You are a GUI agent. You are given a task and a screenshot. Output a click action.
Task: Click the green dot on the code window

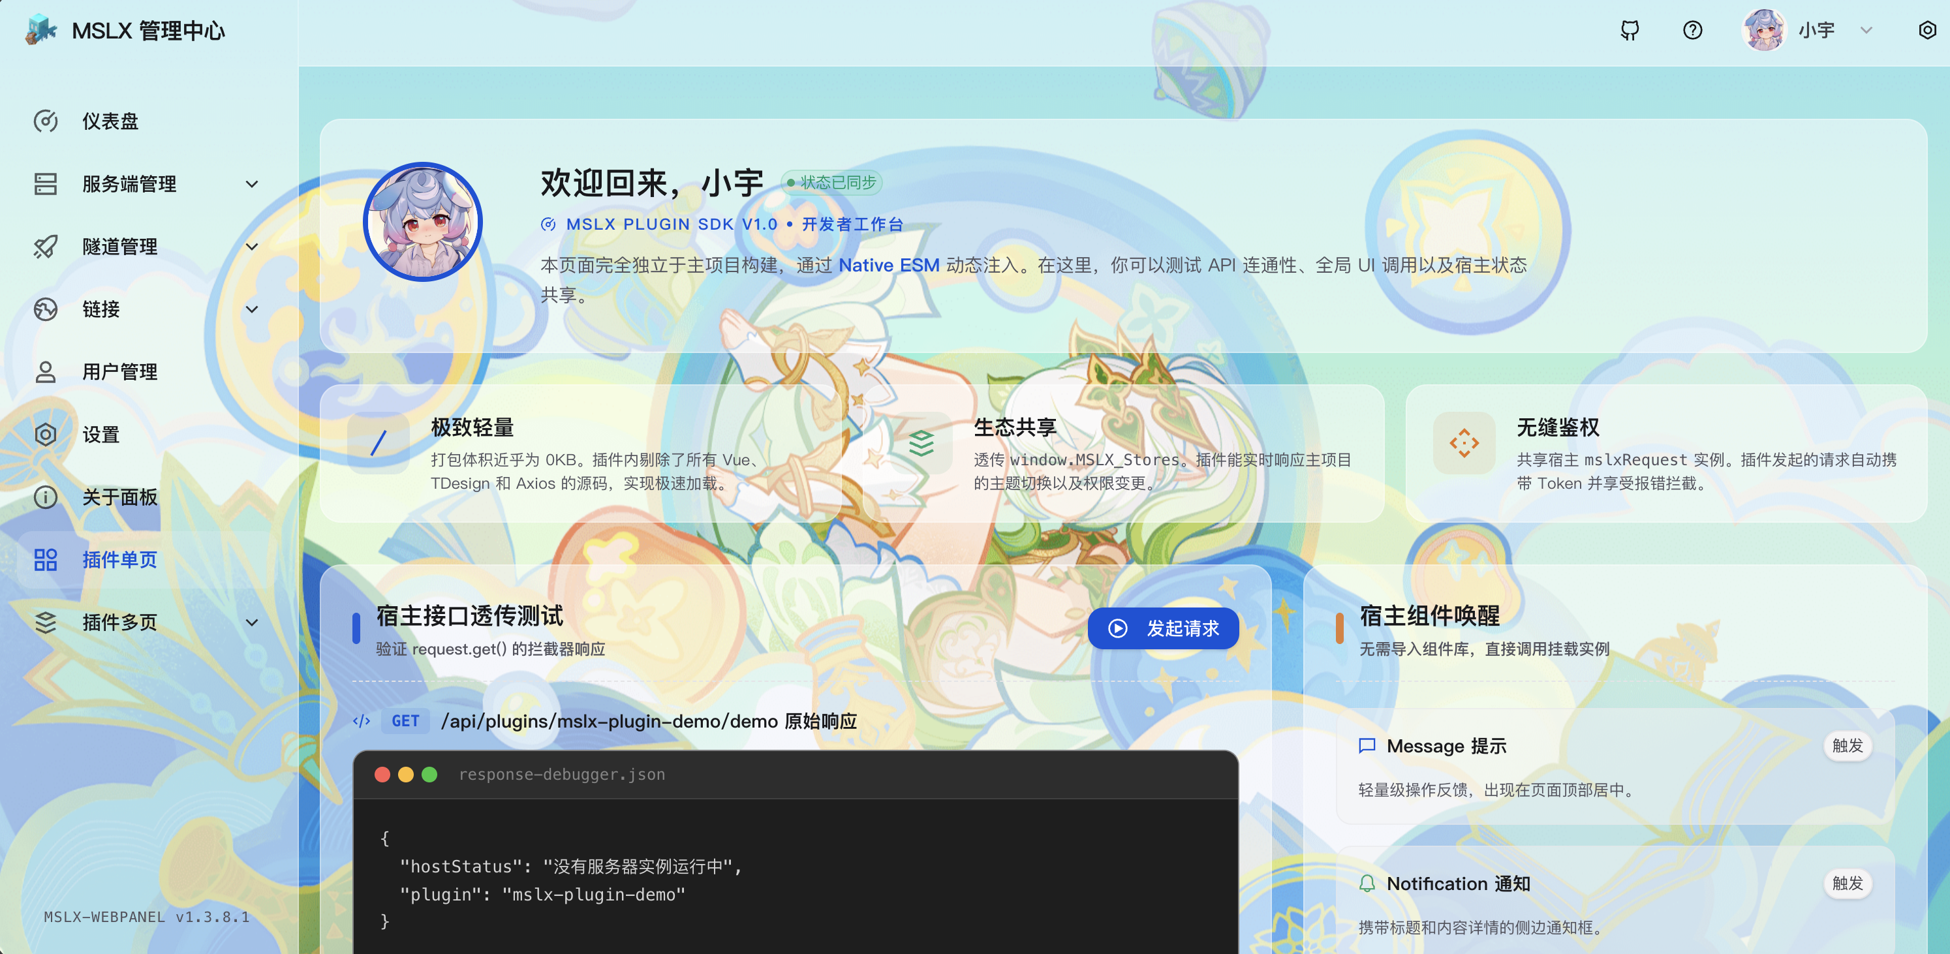pyautogui.click(x=429, y=775)
